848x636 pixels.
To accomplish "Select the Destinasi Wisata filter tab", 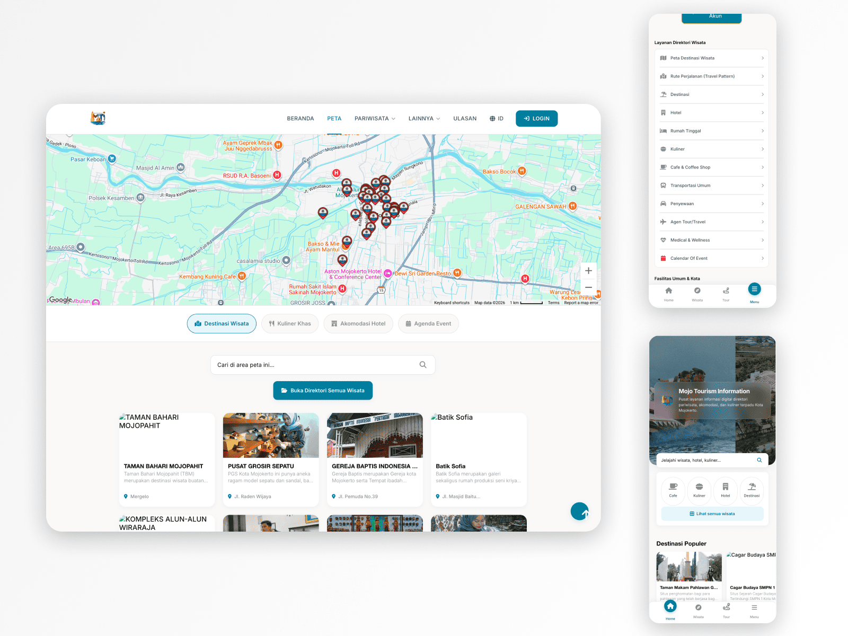I will (222, 324).
